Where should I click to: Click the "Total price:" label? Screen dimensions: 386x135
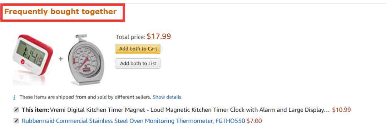(130, 37)
